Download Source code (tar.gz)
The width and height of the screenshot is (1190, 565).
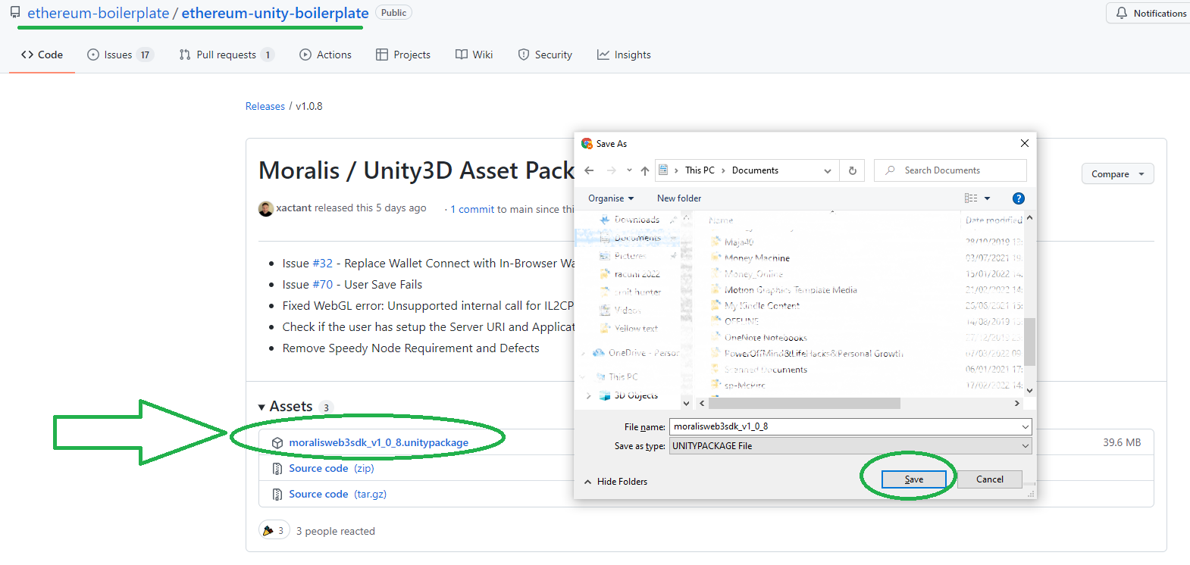click(x=337, y=495)
